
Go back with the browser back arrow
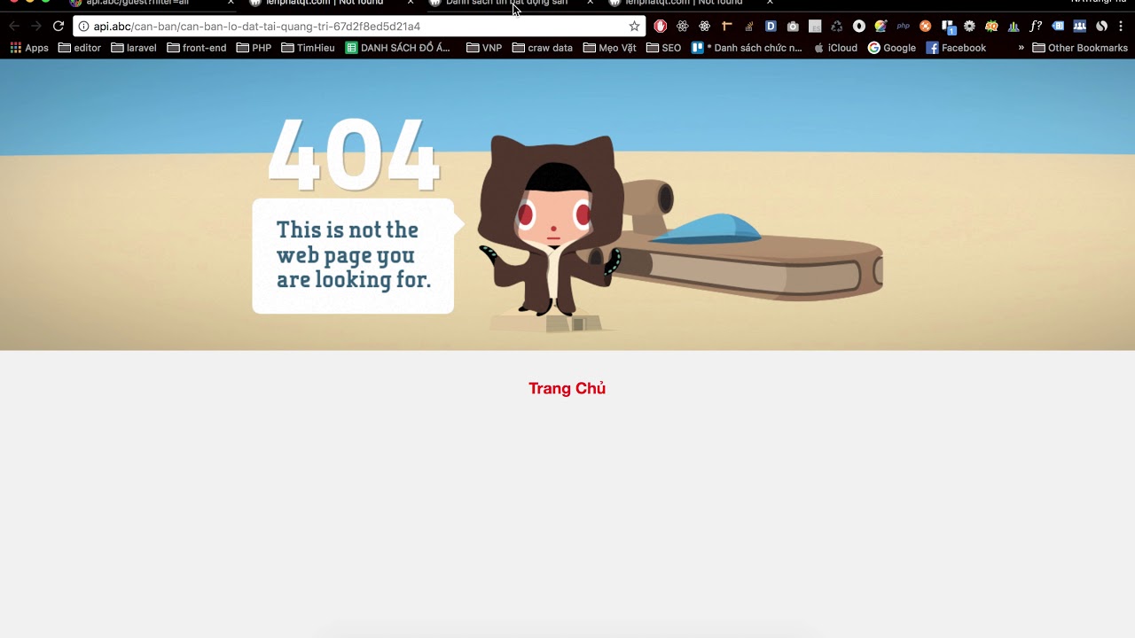click(x=14, y=27)
